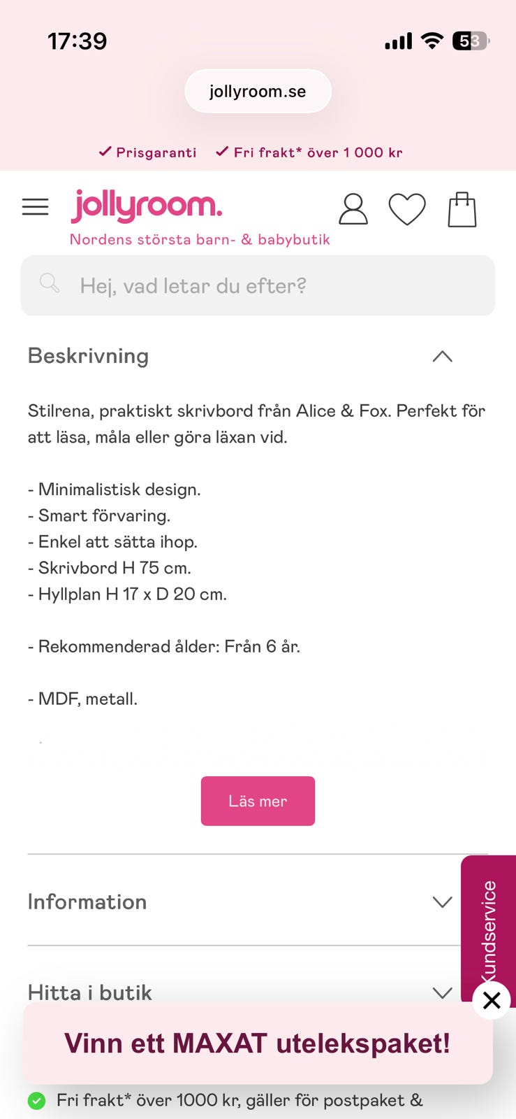This screenshot has width=516, height=1119.
Task: Expand the Hitta i butik section
Action: [x=442, y=992]
